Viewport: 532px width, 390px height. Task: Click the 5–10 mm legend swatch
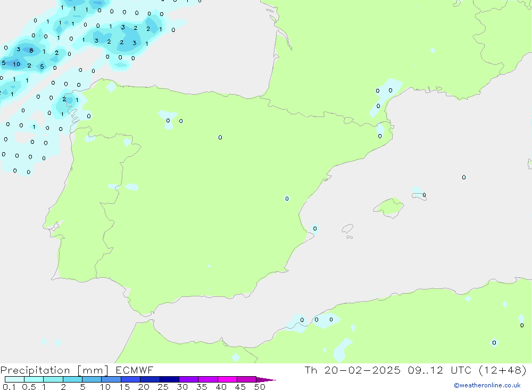point(92,379)
